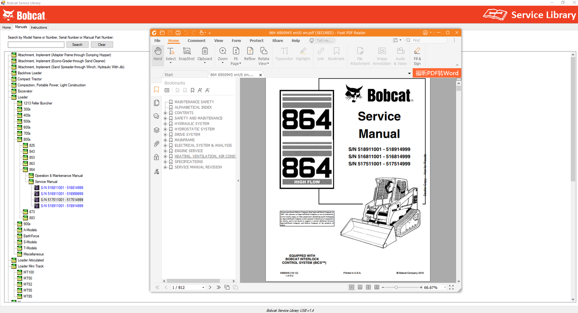Select the Excavator tree item
578x313 pixels.
pyautogui.click(x=25, y=91)
